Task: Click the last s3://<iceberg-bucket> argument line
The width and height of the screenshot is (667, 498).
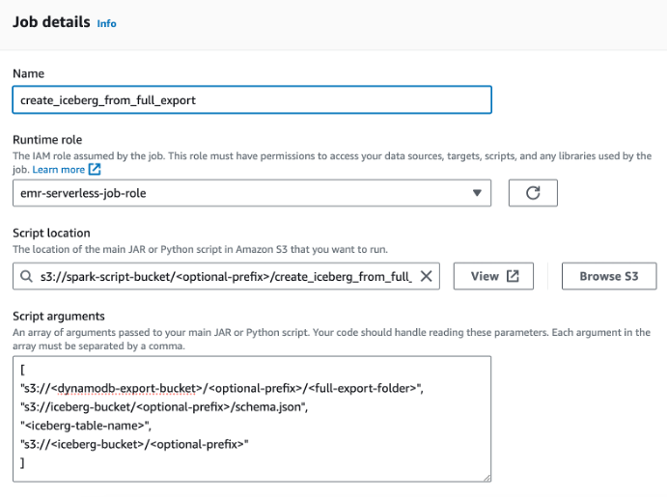Action: 134,444
